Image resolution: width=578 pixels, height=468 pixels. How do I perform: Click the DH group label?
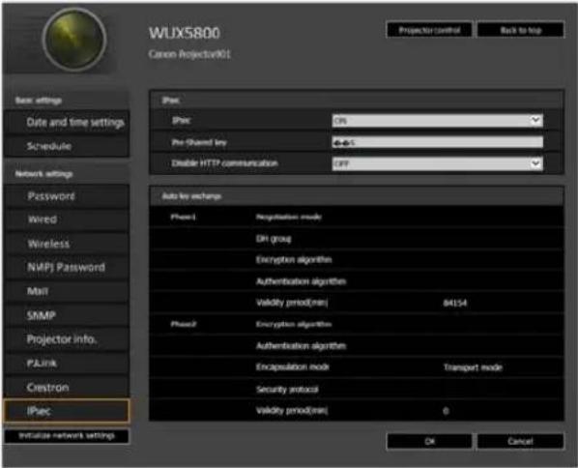click(274, 239)
